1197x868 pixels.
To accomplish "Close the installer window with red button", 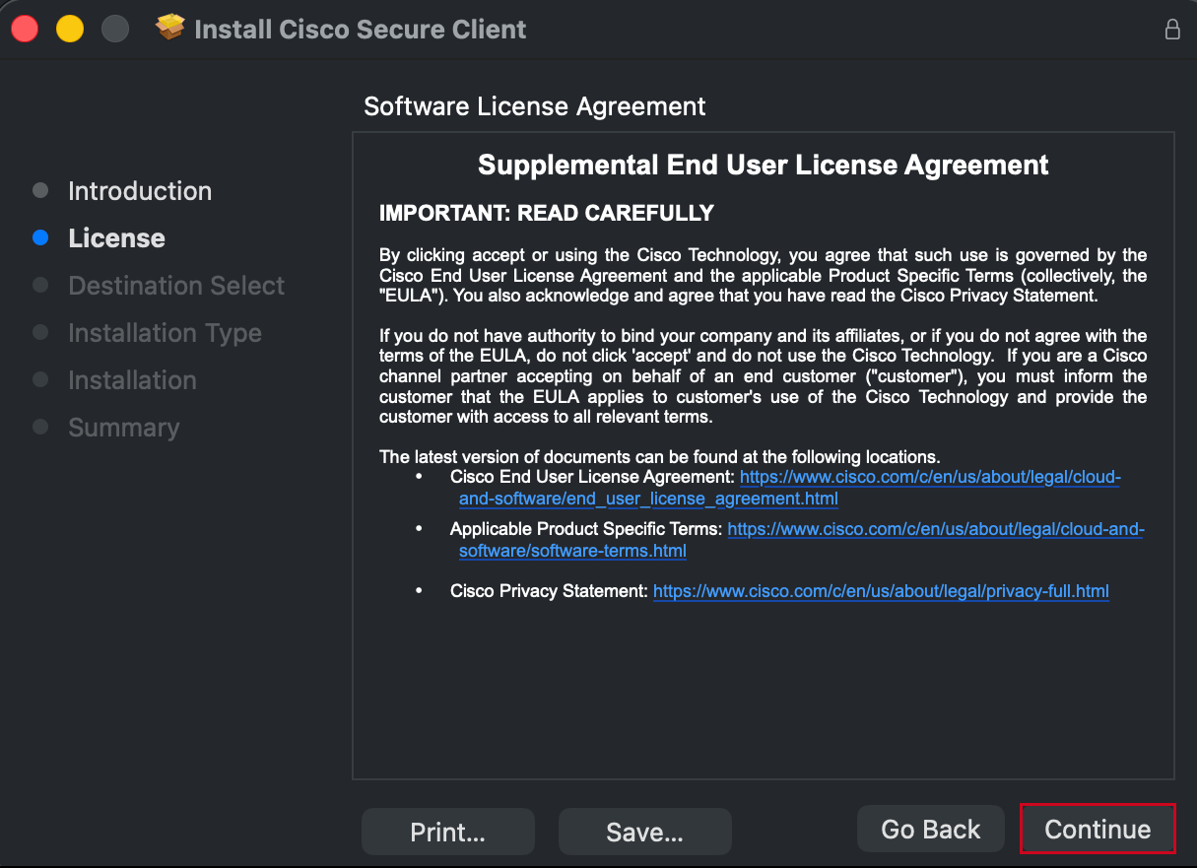I will 25,30.
